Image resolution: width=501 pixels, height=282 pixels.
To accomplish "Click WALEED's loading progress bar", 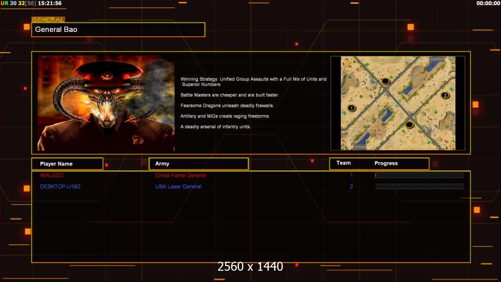I will [419, 175].
